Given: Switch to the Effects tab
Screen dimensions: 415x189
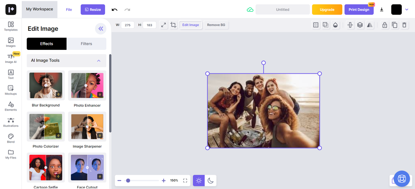Looking at the screenshot, I should pyautogui.click(x=47, y=44).
